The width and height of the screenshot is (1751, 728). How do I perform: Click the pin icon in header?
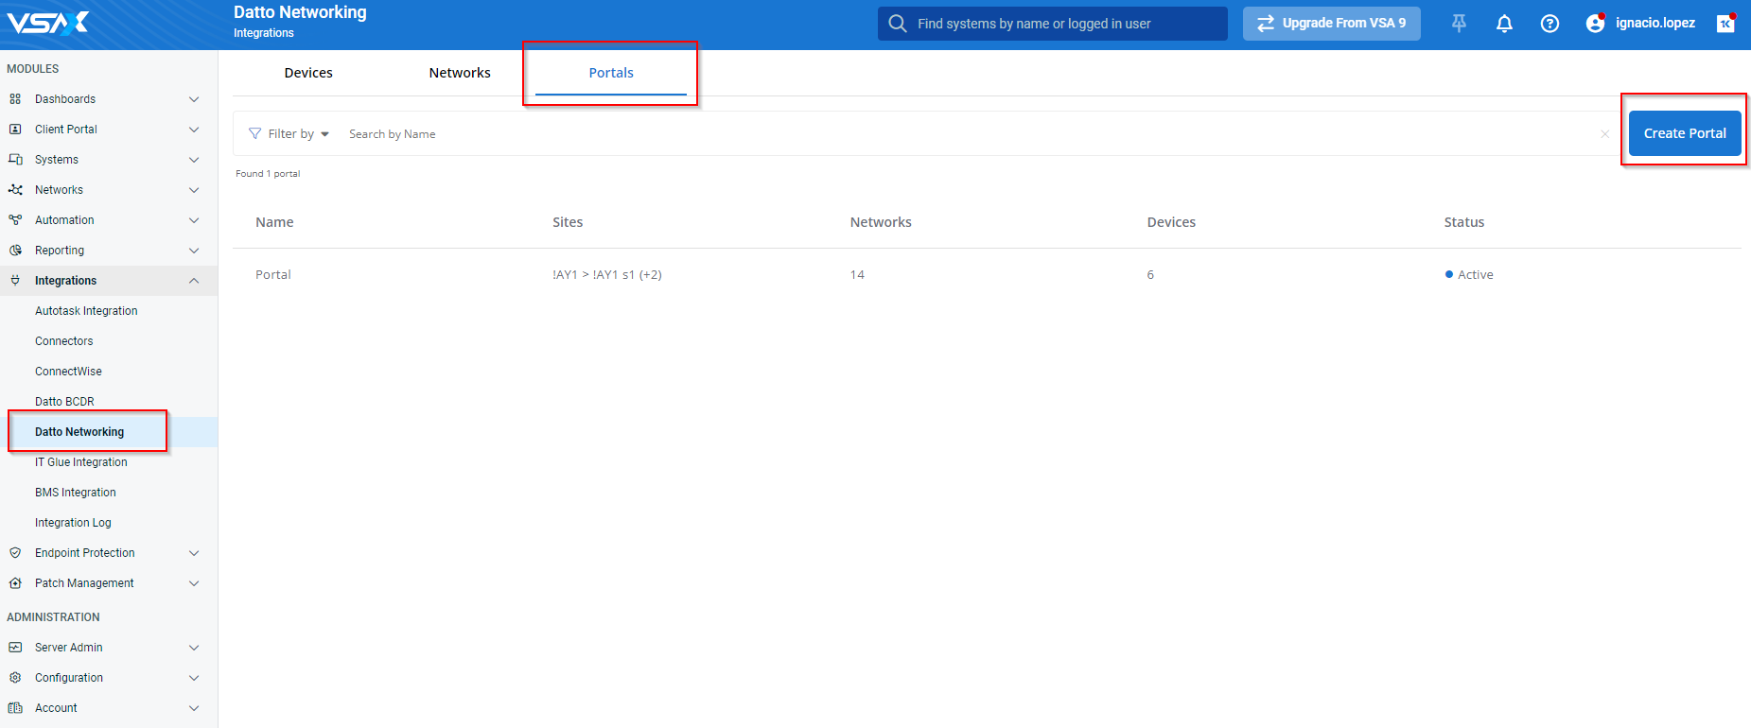pos(1459,24)
